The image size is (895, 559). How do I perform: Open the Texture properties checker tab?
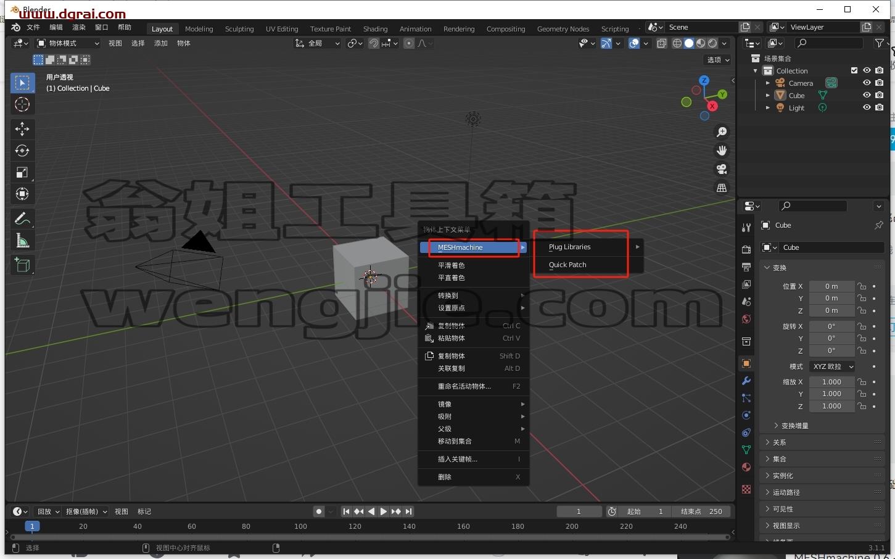[x=746, y=489]
